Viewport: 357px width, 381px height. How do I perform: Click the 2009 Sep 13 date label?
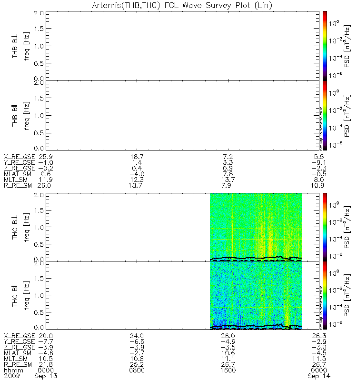(30, 376)
